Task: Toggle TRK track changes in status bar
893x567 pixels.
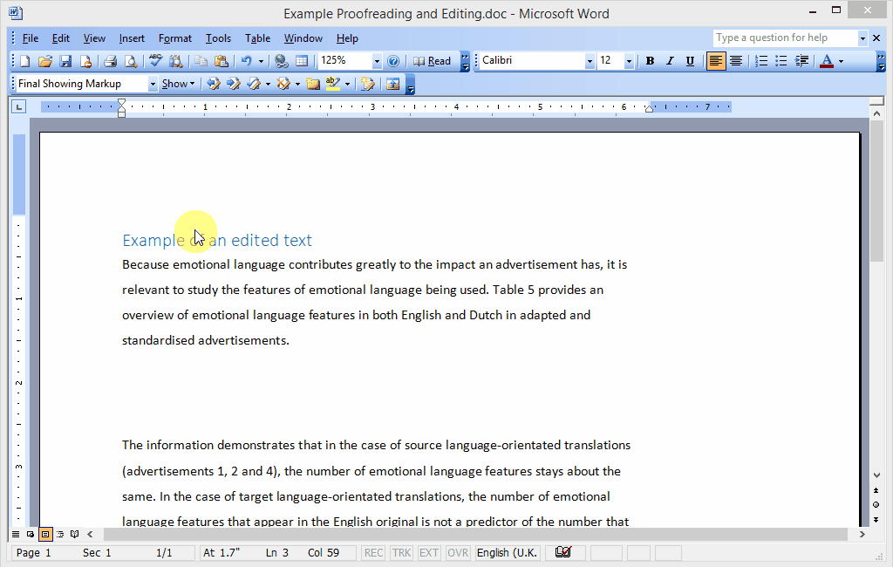Action: point(401,553)
